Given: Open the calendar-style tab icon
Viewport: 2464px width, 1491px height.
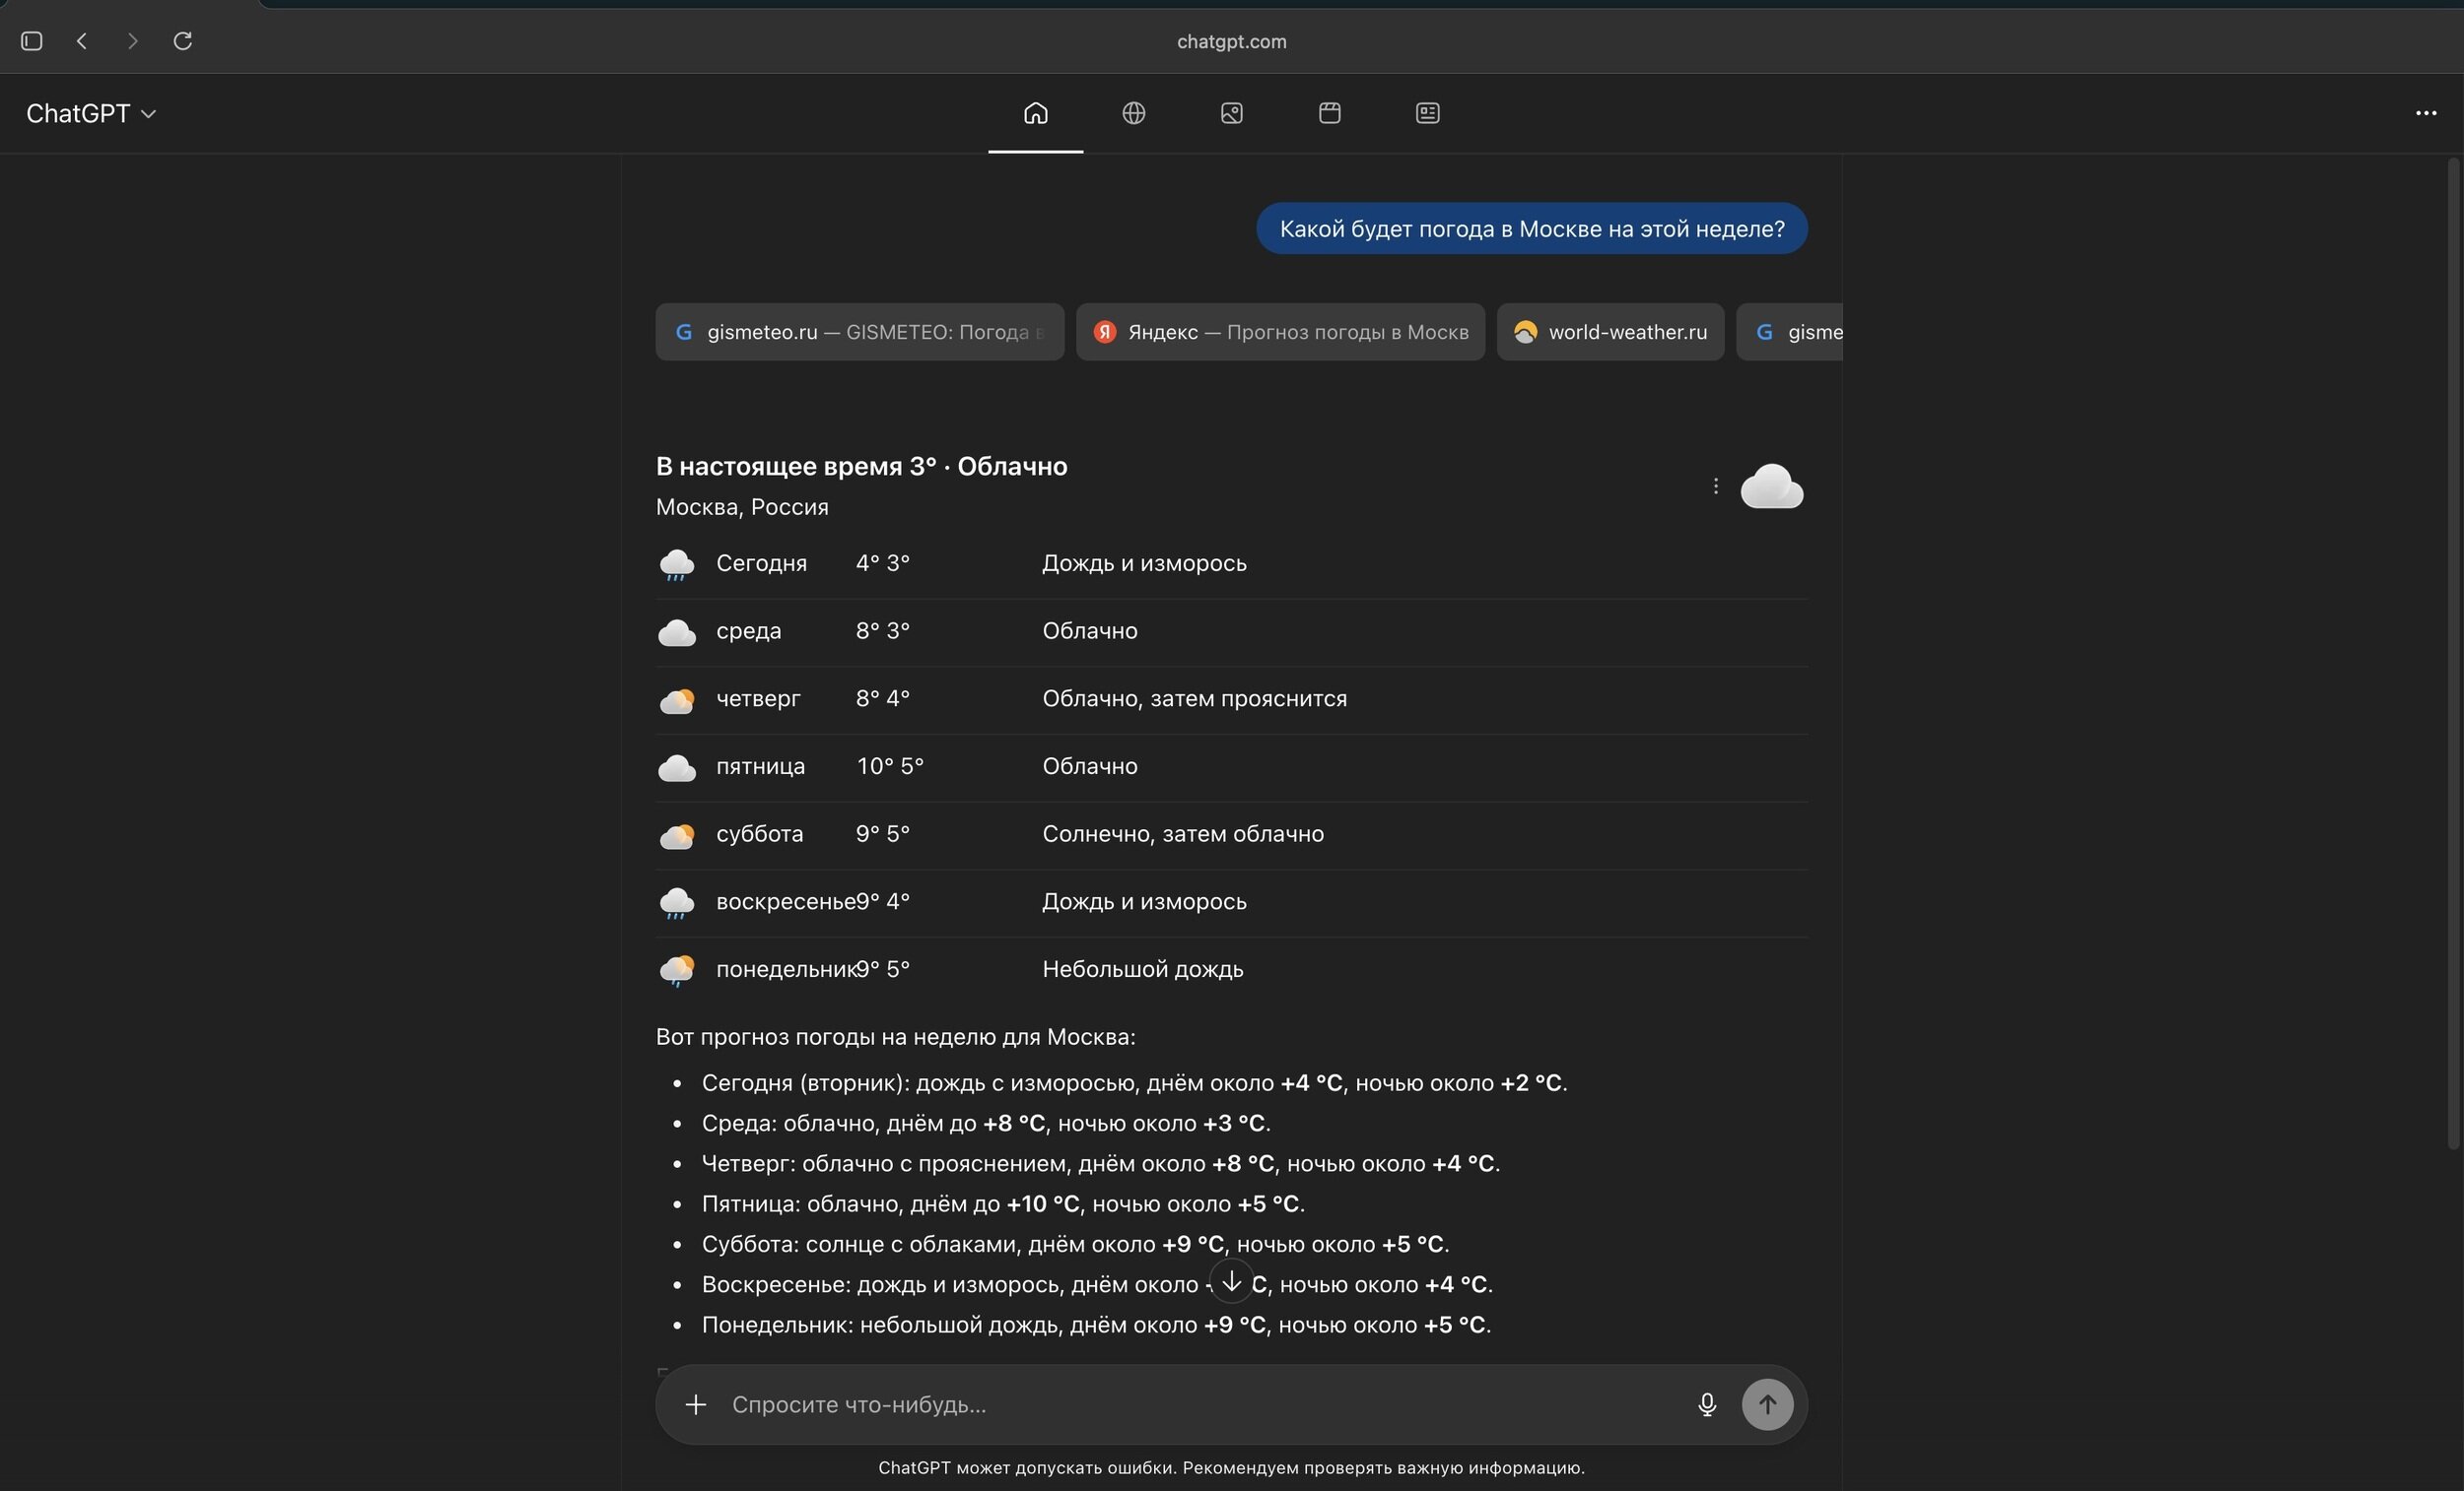Looking at the screenshot, I should (x=1329, y=113).
